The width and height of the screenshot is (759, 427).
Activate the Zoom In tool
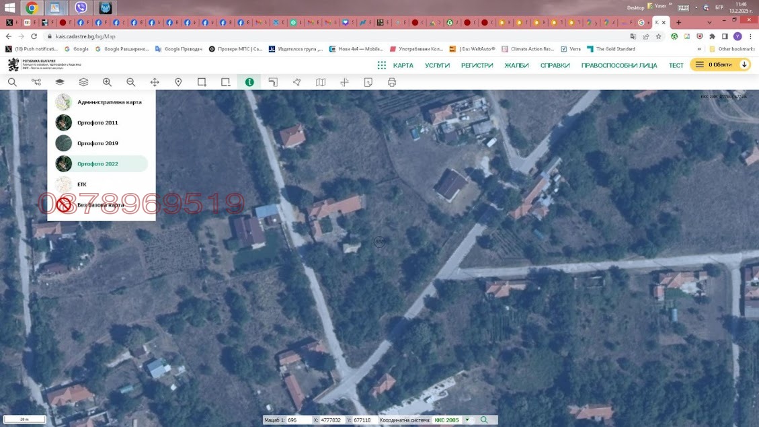coord(107,81)
